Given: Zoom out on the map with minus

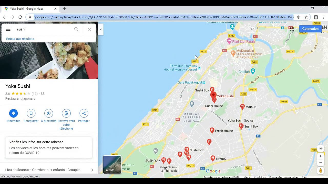Looking at the screenshot, I should click(321, 163).
